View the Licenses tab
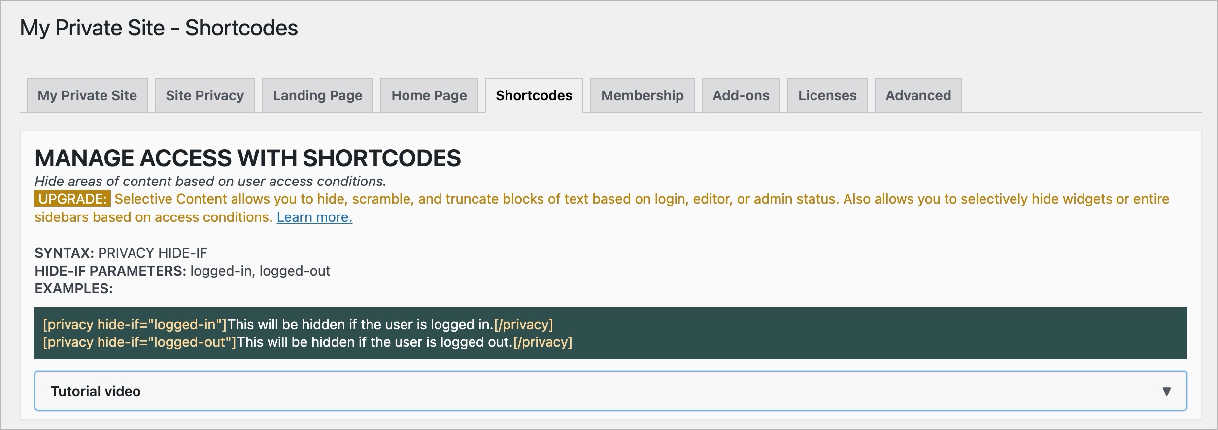Viewport: 1218px width, 430px height. [x=827, y=95]
